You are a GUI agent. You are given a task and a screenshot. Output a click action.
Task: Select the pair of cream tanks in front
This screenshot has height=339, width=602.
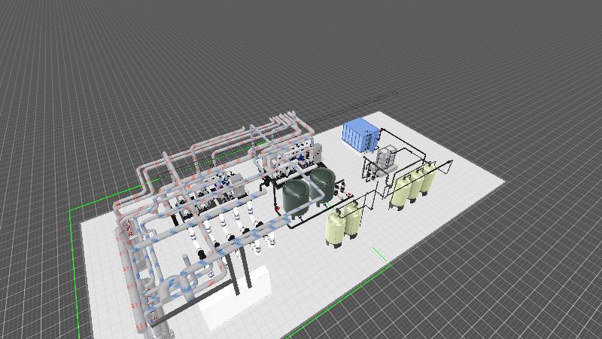tap(343, 225)
